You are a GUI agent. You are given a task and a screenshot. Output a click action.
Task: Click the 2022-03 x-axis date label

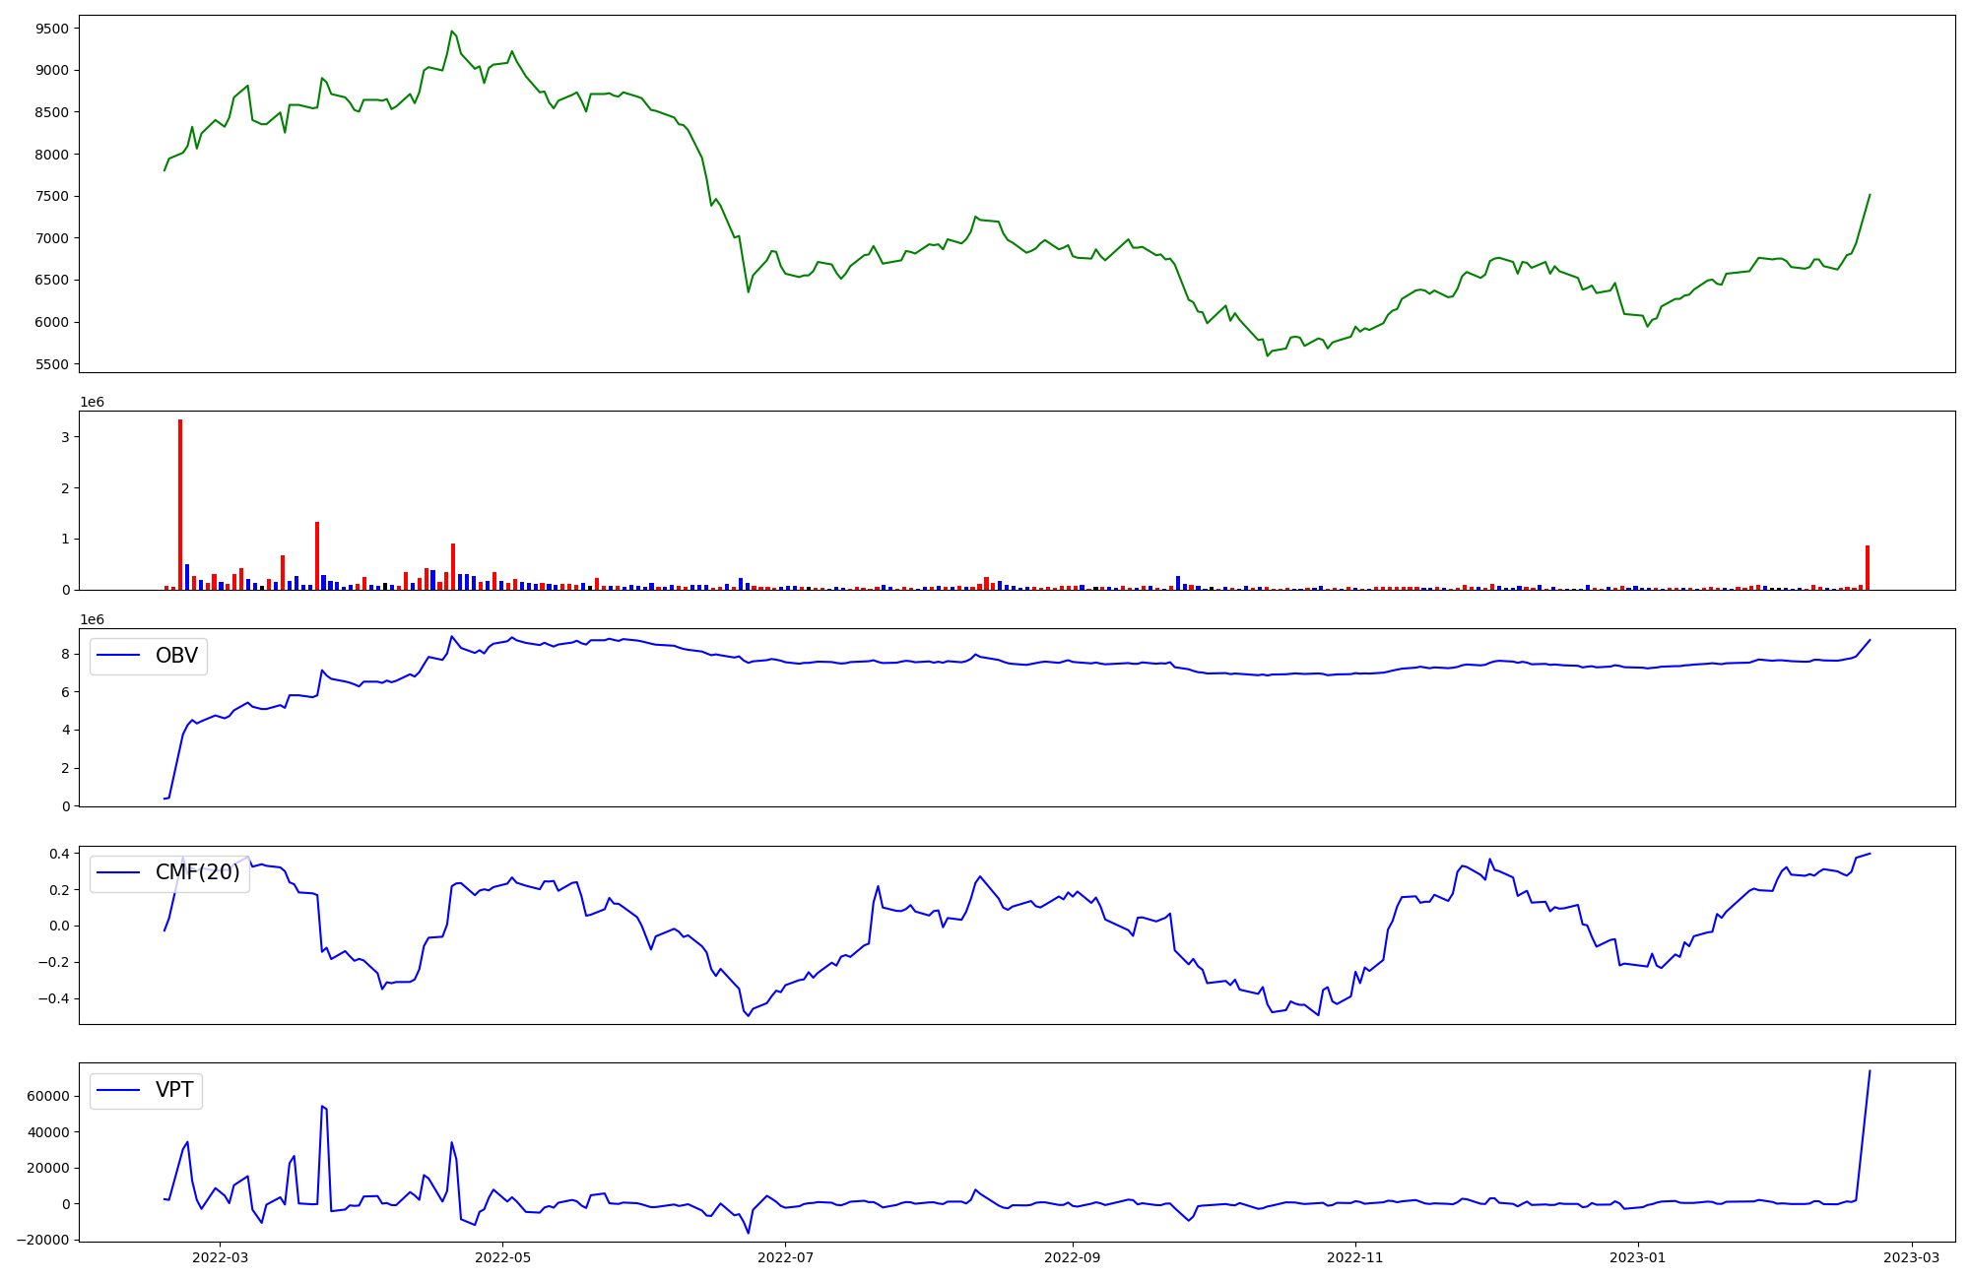click(x=220, y=1256)
